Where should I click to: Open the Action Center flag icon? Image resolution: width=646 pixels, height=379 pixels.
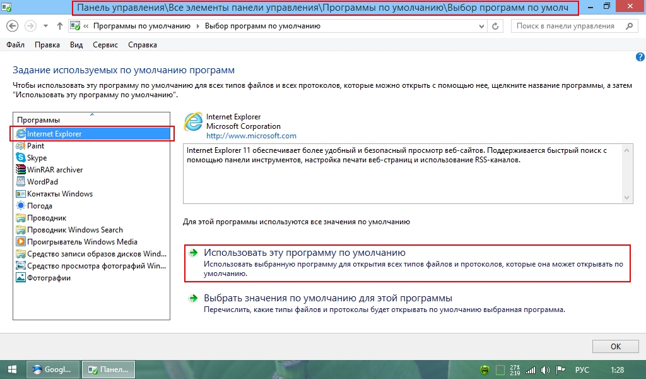coord(561,370)
